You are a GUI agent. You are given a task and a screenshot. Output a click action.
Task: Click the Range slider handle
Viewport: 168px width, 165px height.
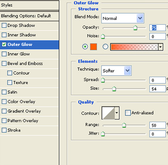click(x=124, y=125)
